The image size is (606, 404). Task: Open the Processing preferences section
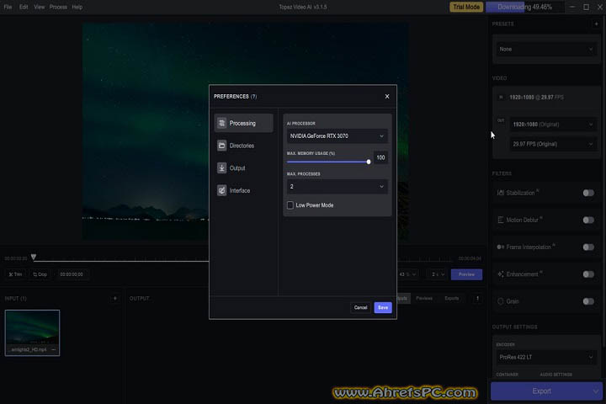243,123
